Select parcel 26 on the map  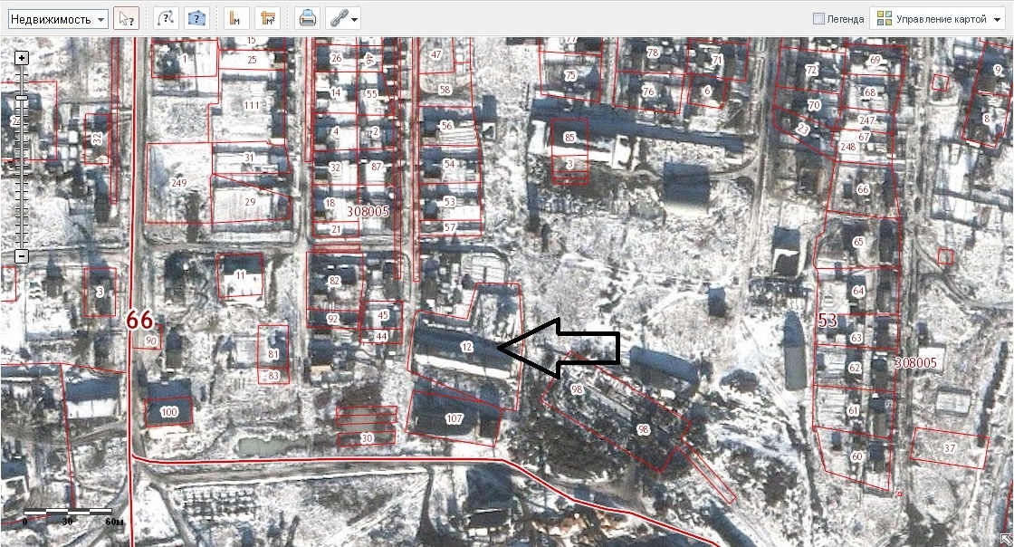[336, 58]
